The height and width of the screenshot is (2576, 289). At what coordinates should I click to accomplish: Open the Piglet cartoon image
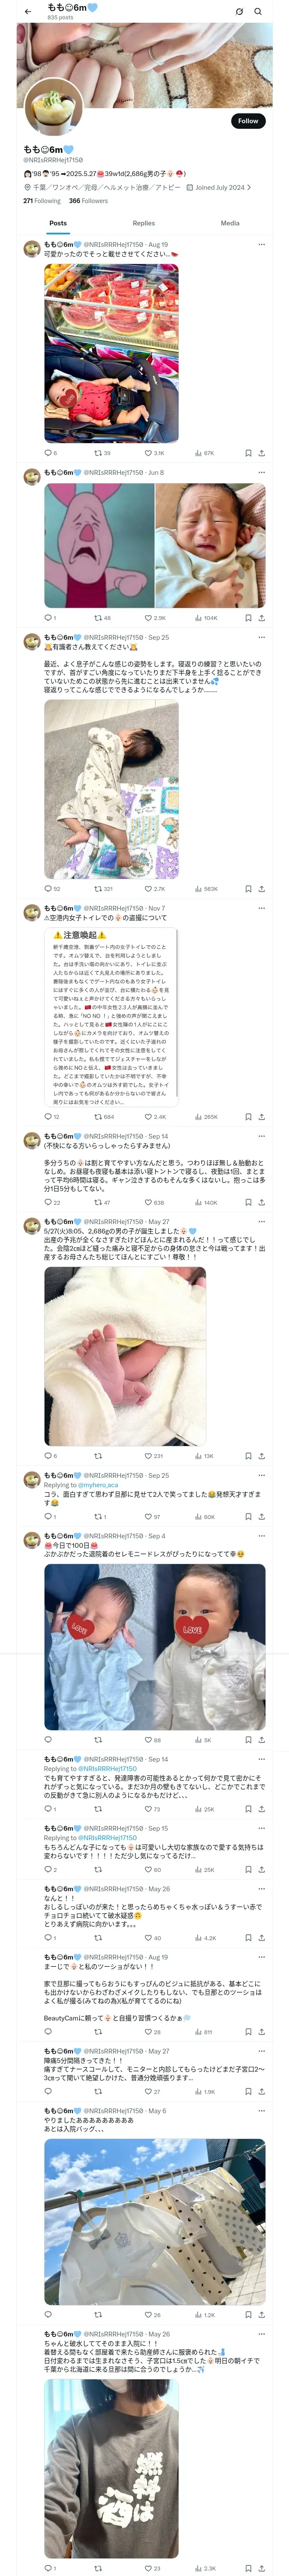pos(98,546)
